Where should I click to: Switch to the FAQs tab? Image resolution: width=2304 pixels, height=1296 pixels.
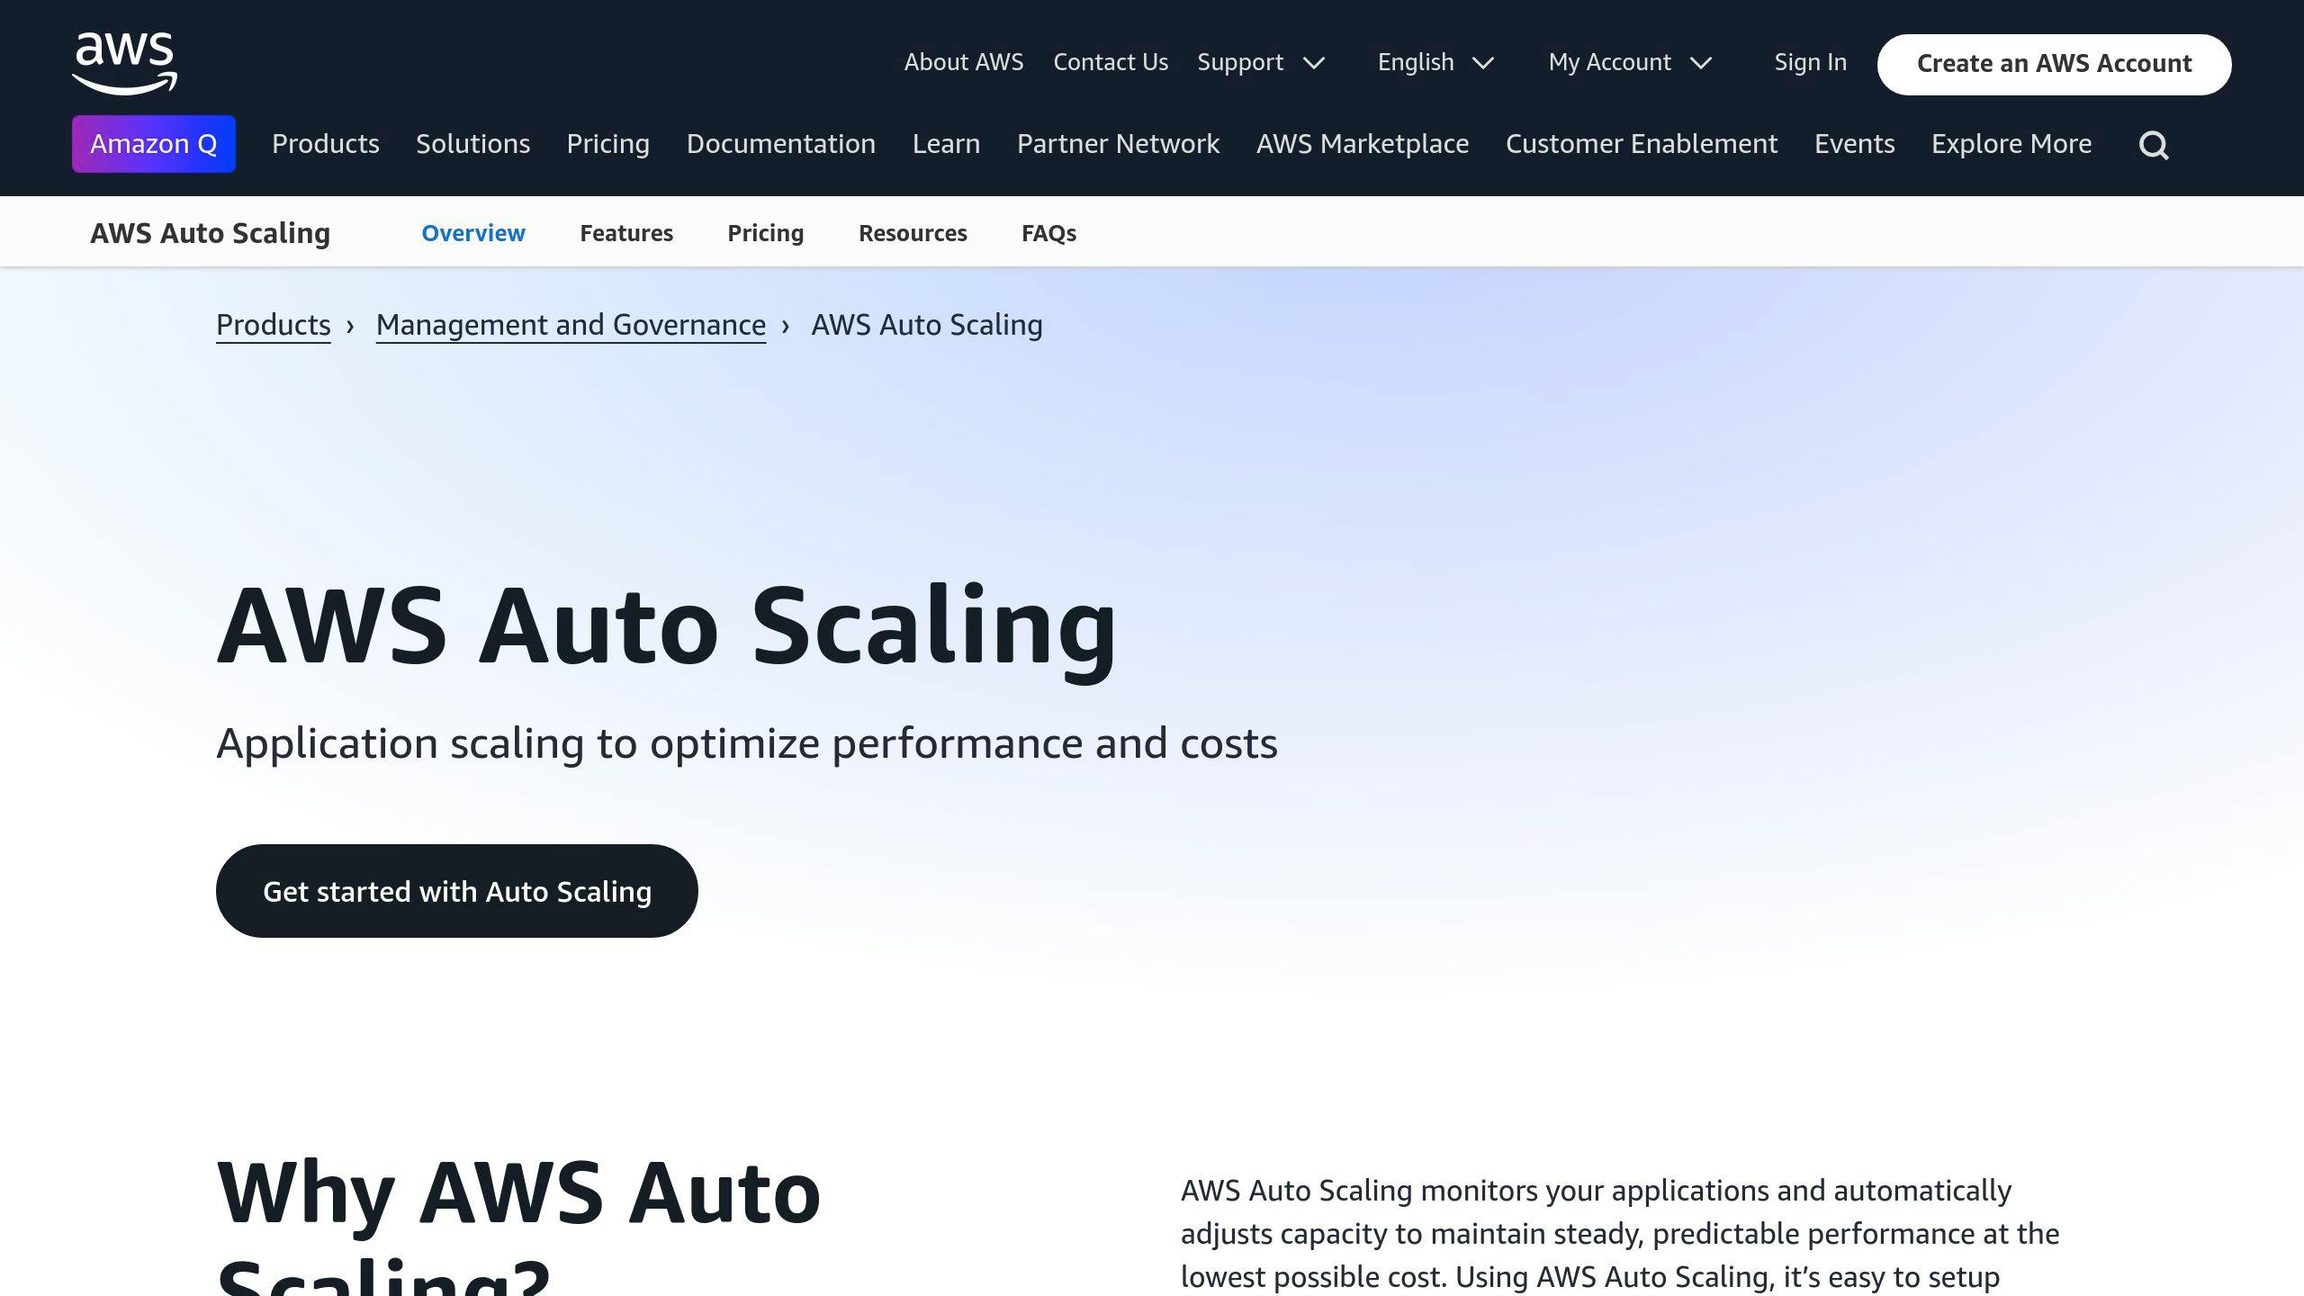[x=1048, y=233]
